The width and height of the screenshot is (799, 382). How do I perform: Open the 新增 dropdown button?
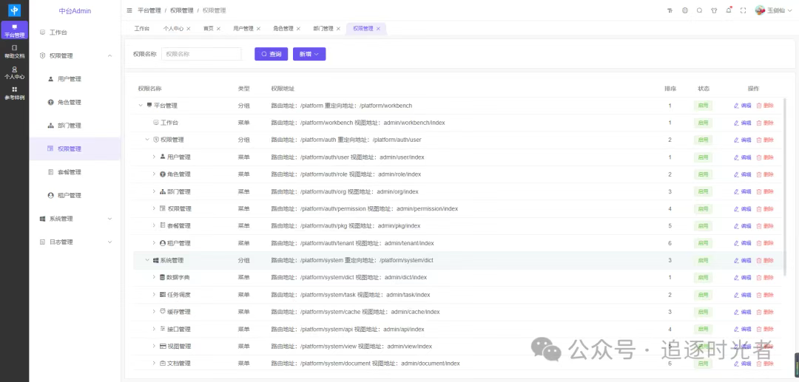309,54
